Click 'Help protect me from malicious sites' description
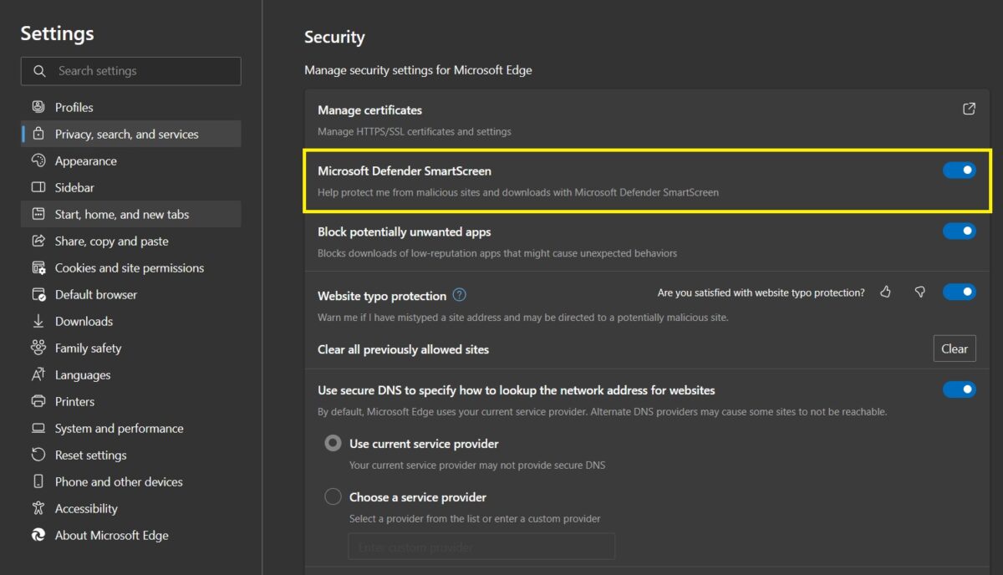The height and width of the screenshot is (575, 1003). coord(518,192)
